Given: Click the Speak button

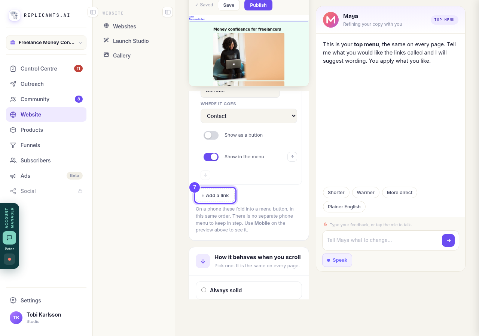Looking at the screenshot, I should click(337, 260).
